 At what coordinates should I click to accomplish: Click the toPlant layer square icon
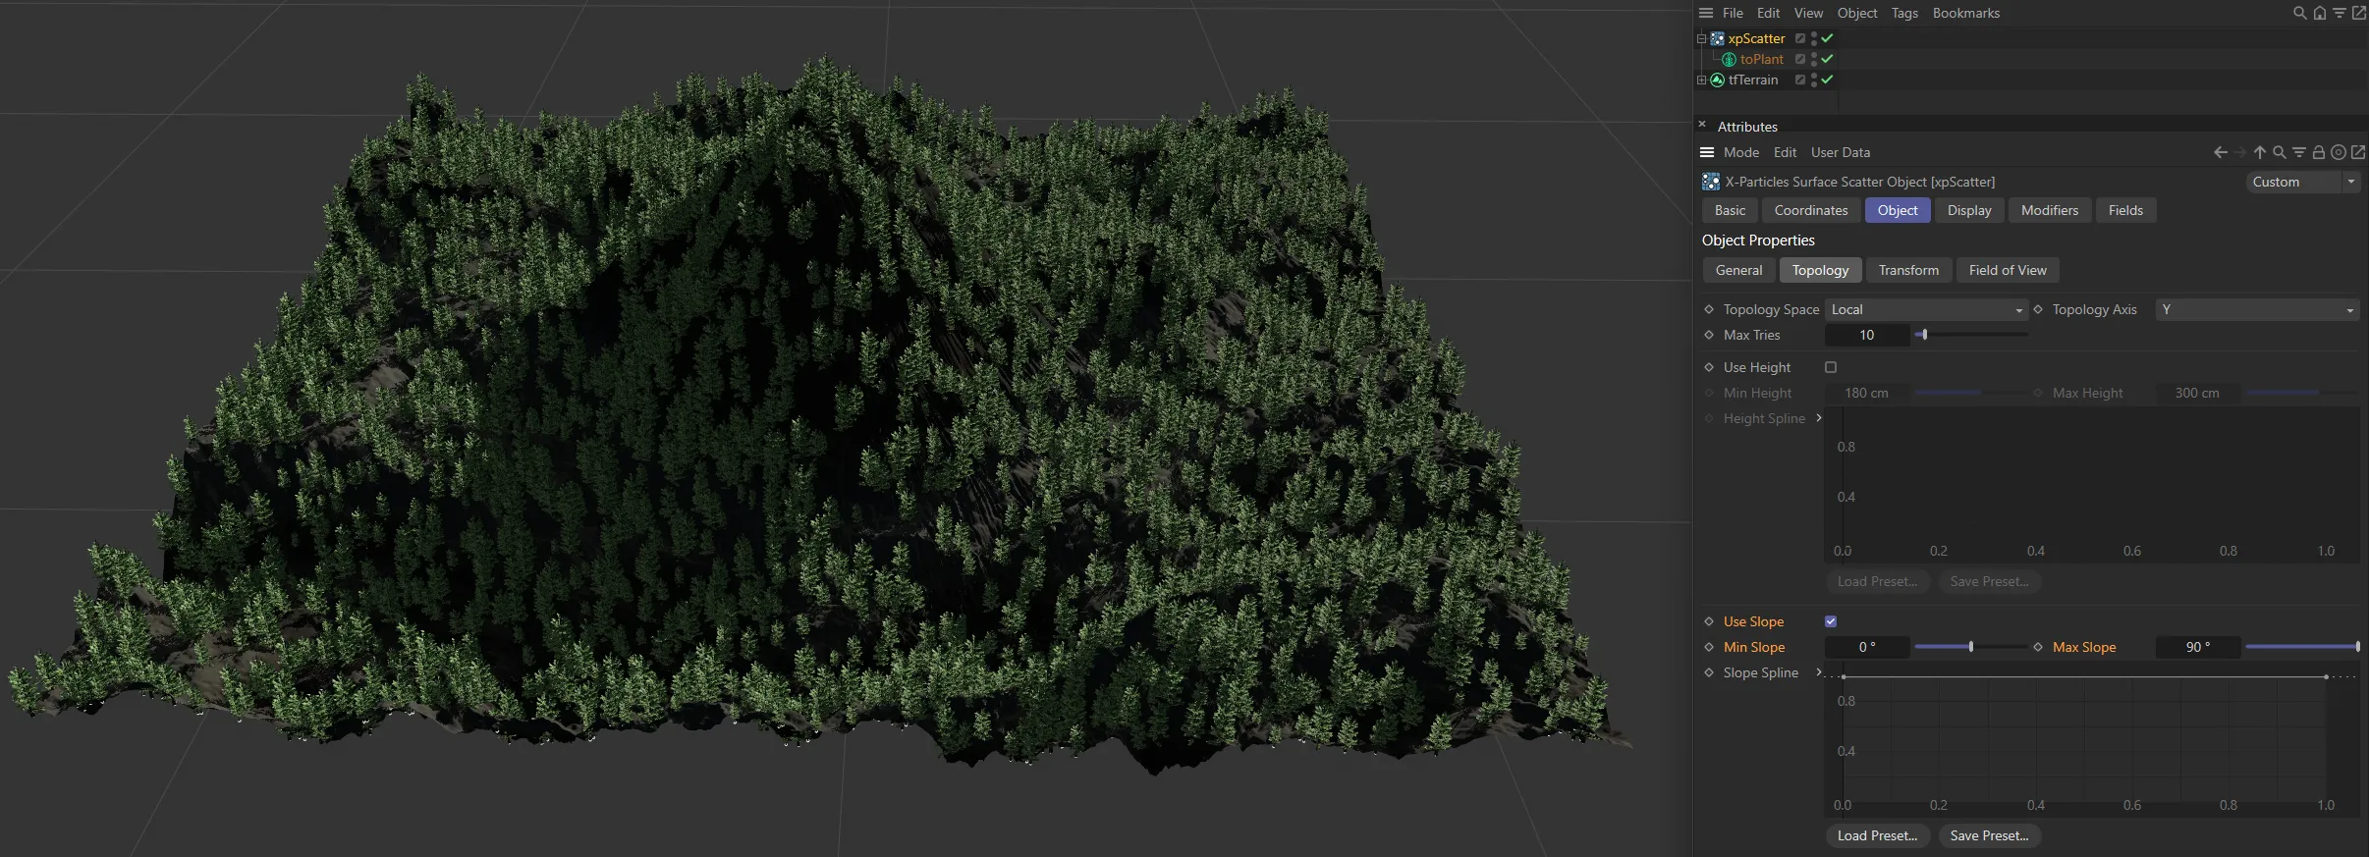click(x=1800, y=59)
